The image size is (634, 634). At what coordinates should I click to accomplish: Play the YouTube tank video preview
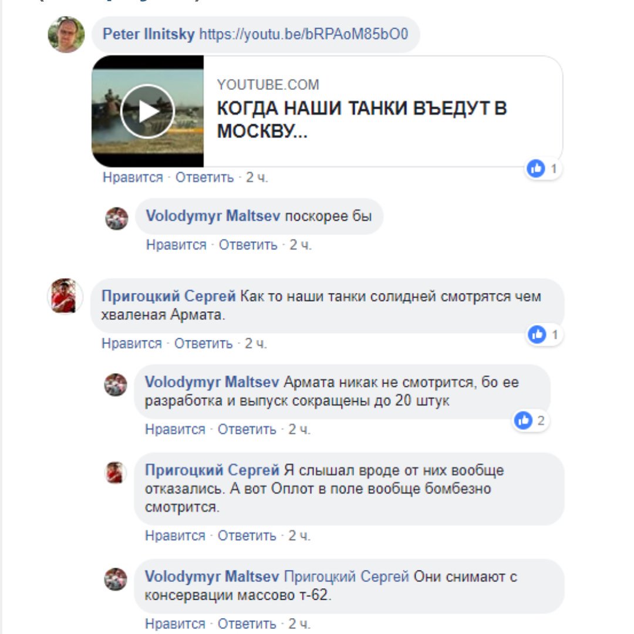point(147,111)
